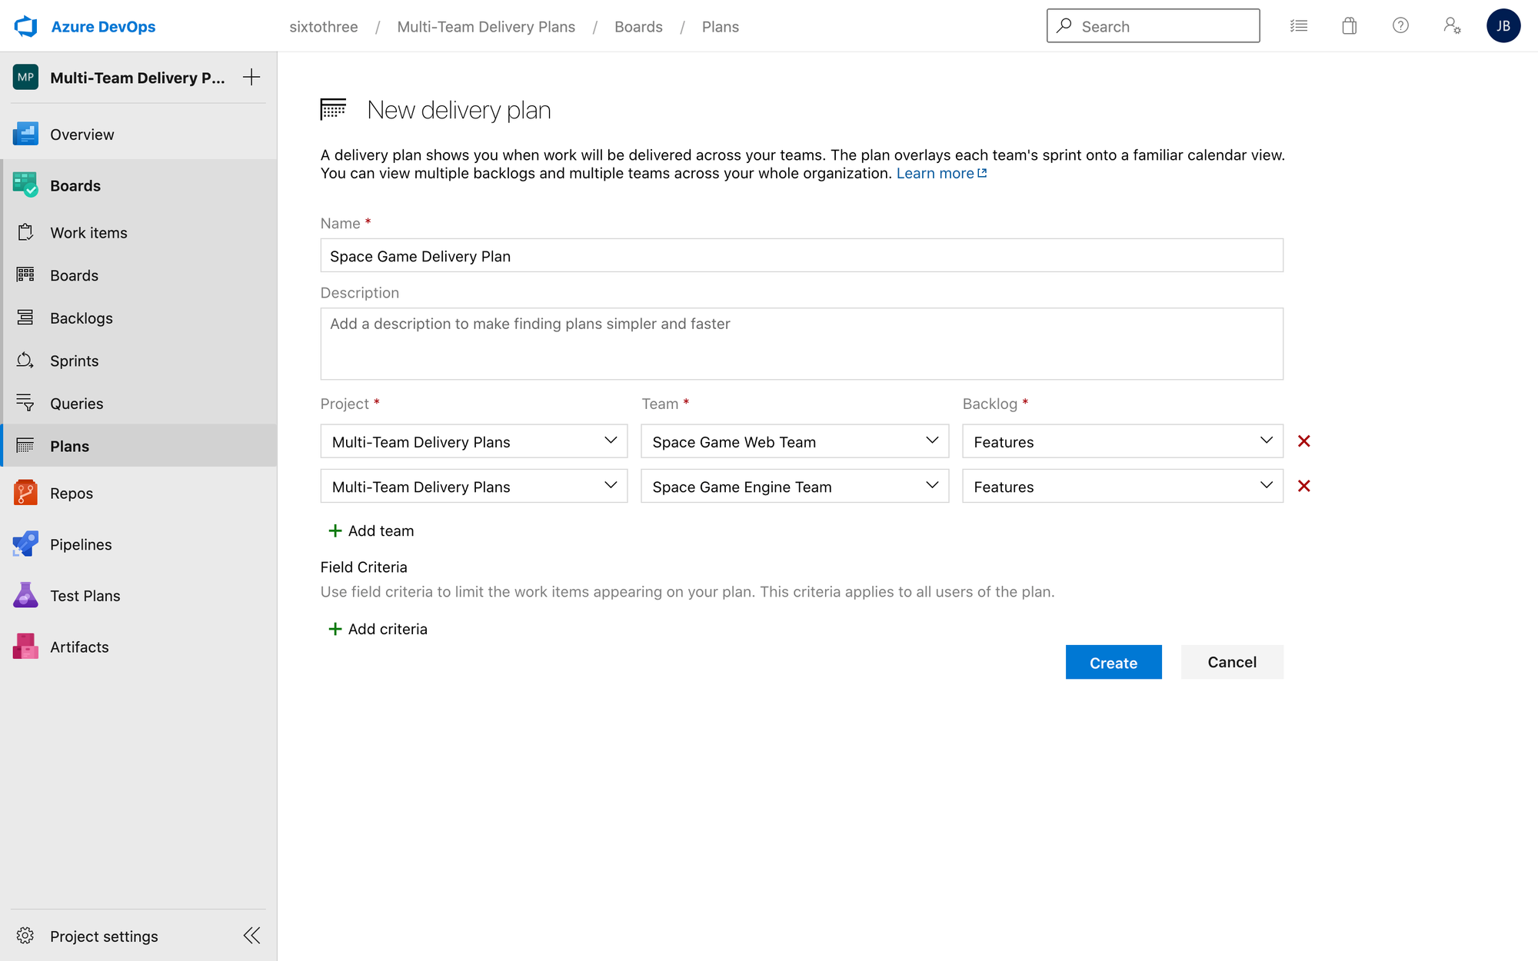Image resolution: width=1538 pixels, height=961 pixels.
Task: Open the Marketplace shopping bag icon
Action: pos(1349,26)
